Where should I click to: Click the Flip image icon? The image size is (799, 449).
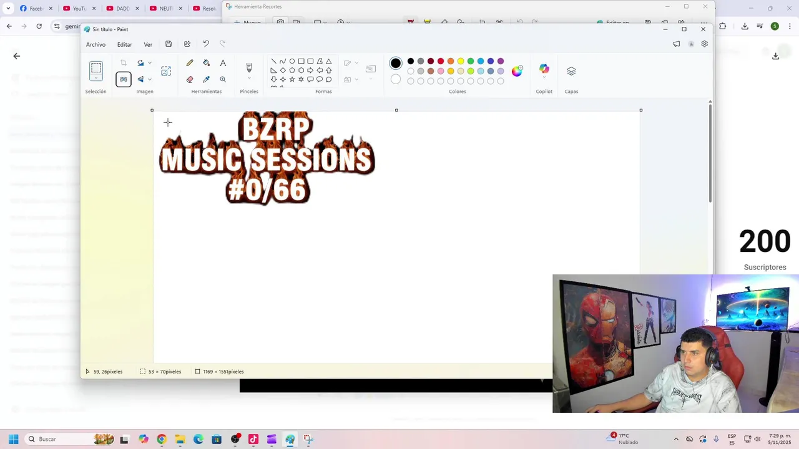click(x=140, y=79)
